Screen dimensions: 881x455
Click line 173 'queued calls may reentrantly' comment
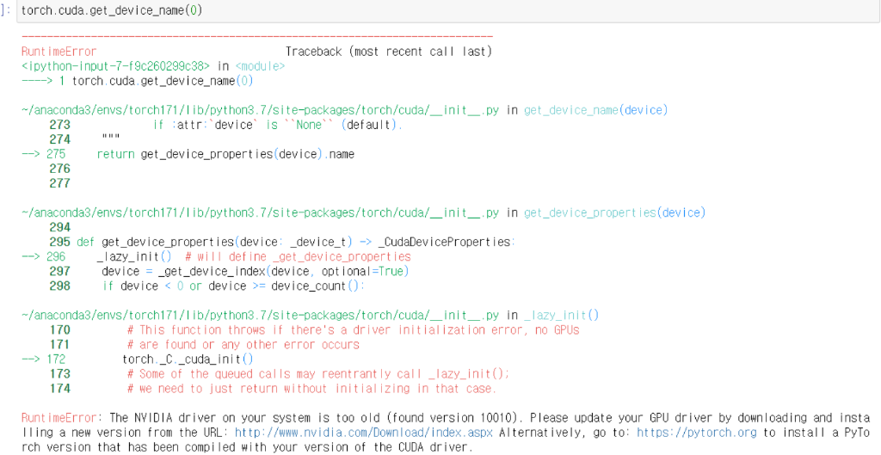tap(318, 373)
